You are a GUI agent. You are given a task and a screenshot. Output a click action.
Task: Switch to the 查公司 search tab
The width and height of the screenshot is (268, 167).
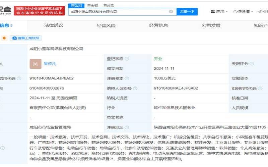(x=76, y=5)
